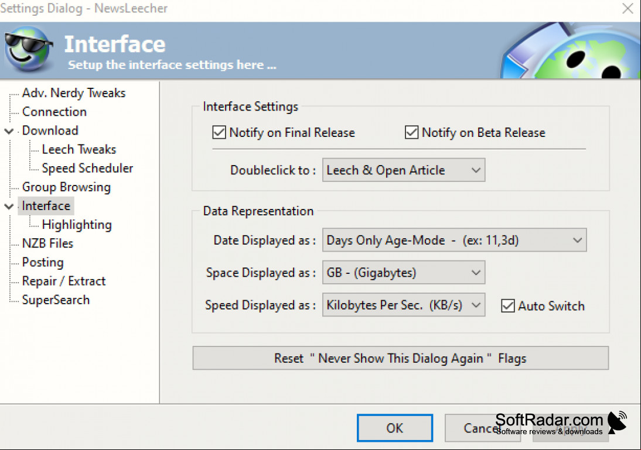The height and width of the screenshot is (450, 641).
Task: Confirm settings with OK button
Action: [395, 428]
